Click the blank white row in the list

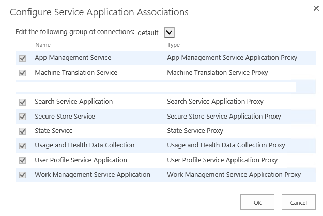pyautogui.click(x=156, y=87)
